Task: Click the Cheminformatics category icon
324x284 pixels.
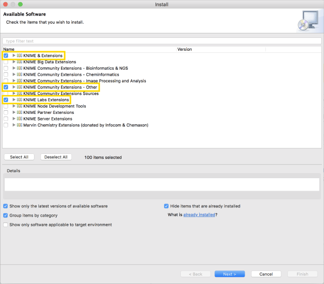Action: point(19,75)
